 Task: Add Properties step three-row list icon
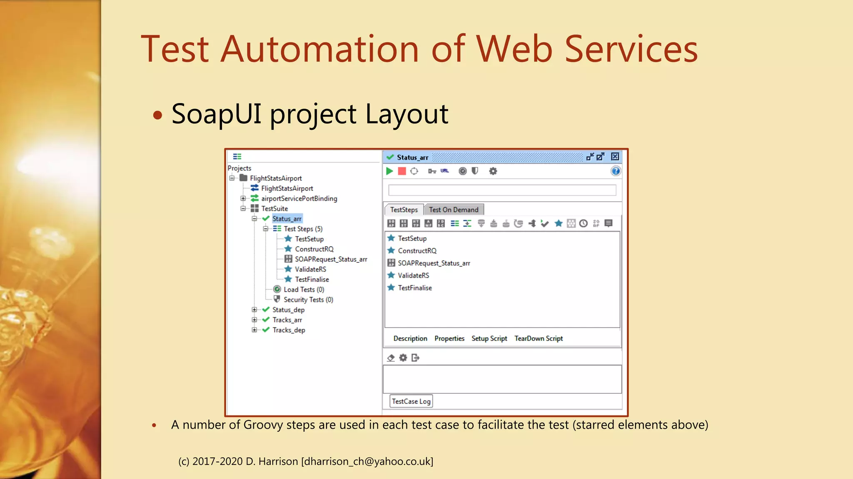455,223
